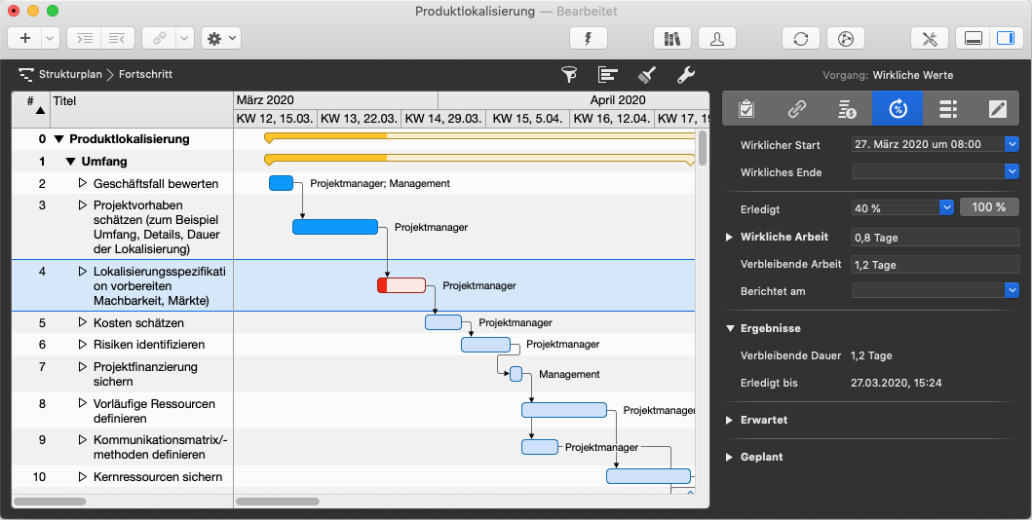Open the resources person toolbar icon
The width and height of the screenshot is (1032, 520).
point(717,38)
